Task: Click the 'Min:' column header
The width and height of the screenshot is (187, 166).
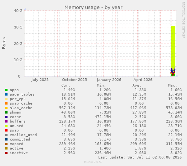Action: coord(101,85)
